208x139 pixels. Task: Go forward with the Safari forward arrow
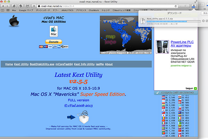point(8,6)
